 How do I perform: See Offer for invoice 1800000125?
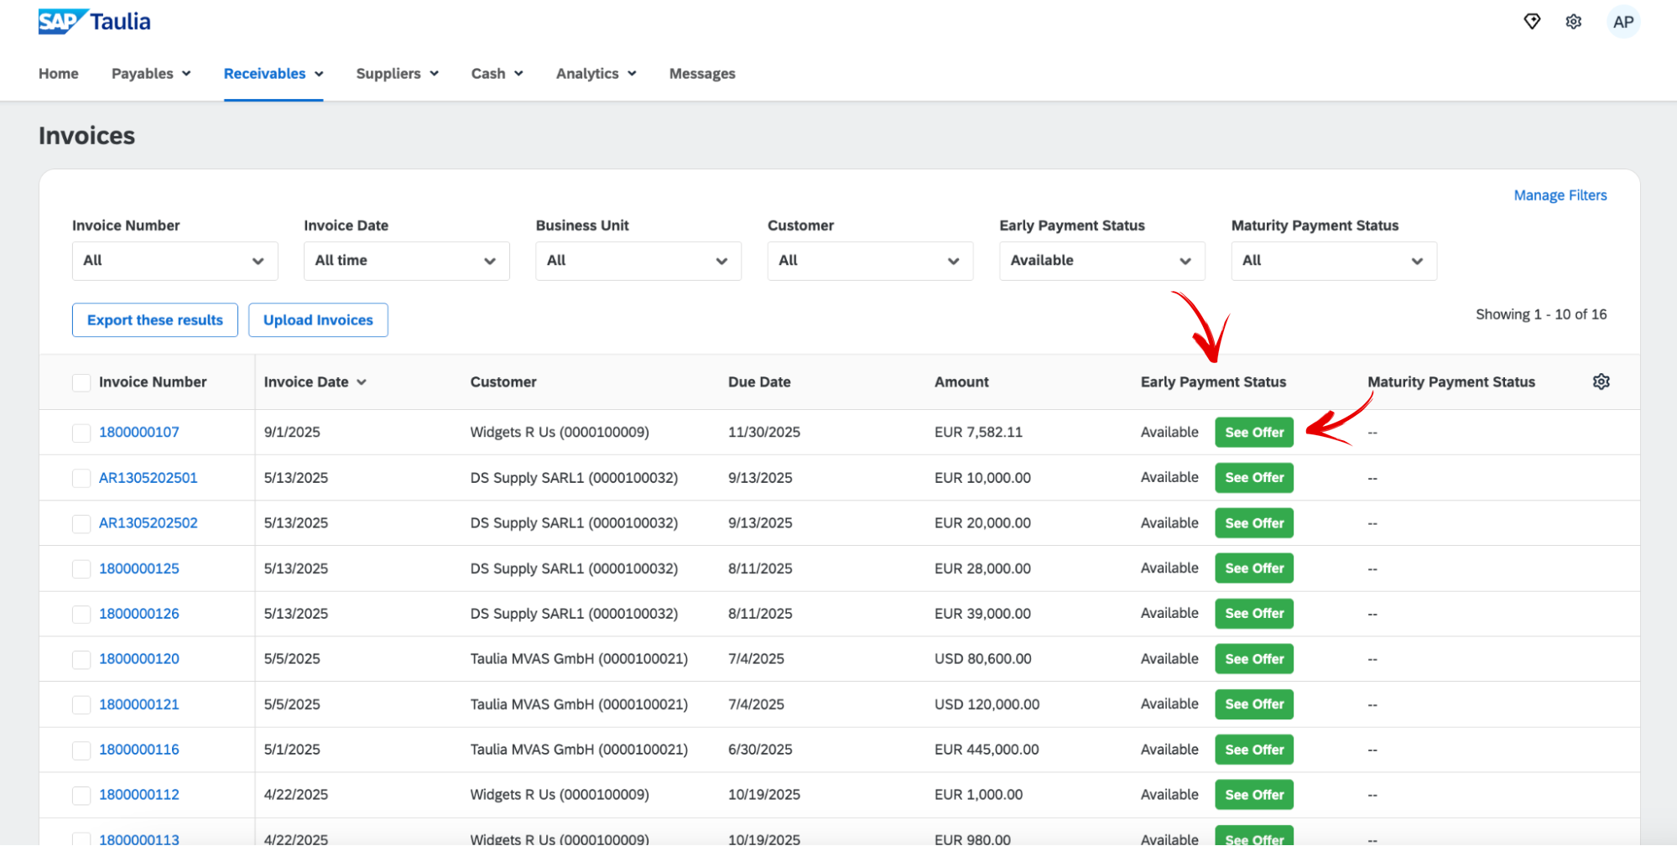(x=1254, y=568)
